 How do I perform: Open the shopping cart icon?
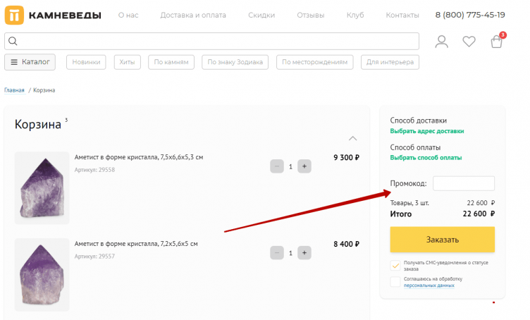coord(497,42)
